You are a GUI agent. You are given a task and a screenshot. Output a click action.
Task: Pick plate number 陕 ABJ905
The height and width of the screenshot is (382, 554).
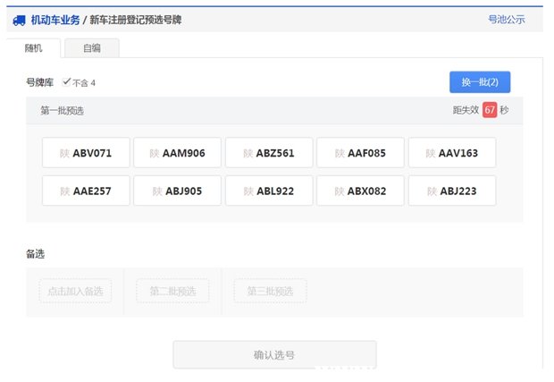click(177, 191)
